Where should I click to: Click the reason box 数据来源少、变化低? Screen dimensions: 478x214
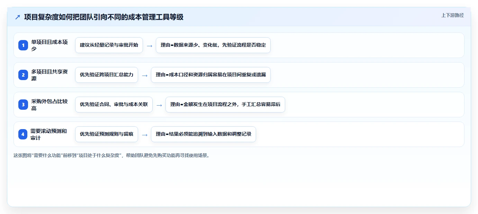(x=213, y=45)
